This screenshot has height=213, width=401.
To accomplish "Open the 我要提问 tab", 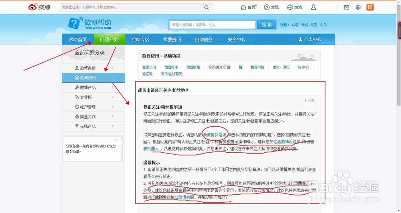I will click(172, 40).
